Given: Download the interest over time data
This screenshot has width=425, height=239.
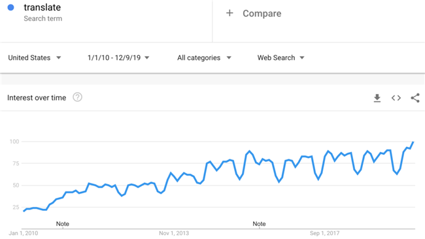Looking at the screenshot, I should [377, 98].
